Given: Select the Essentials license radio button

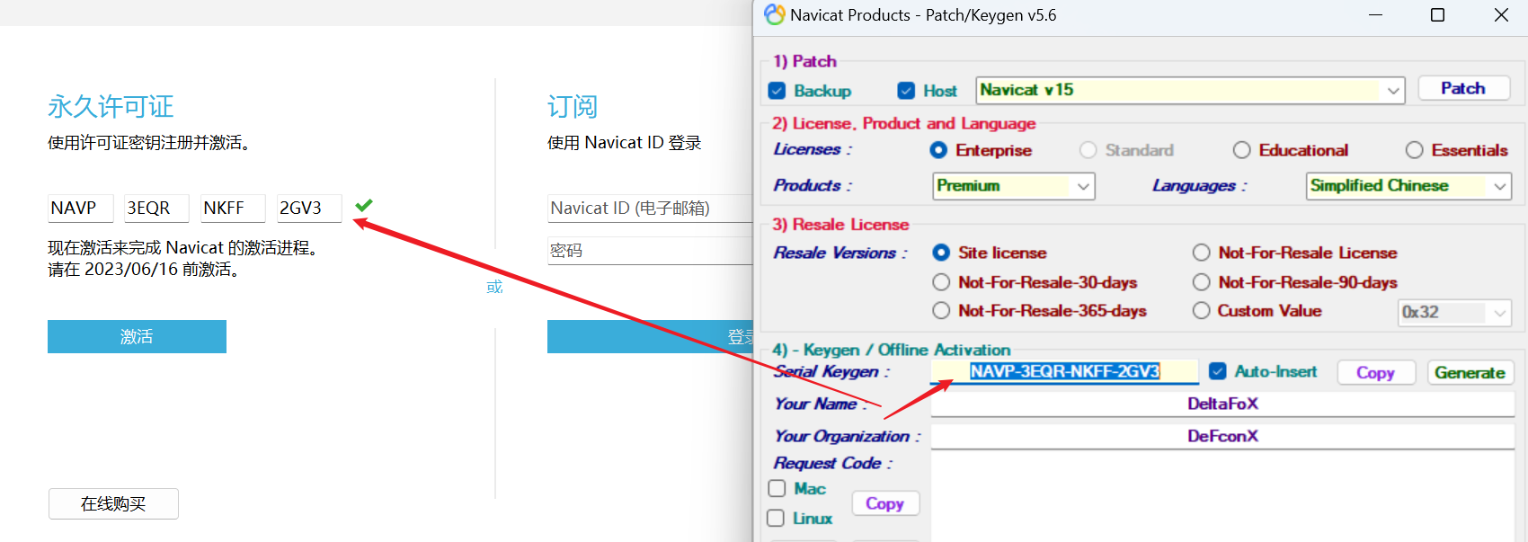Looking at the screenshot, I should click(1415, 150).
